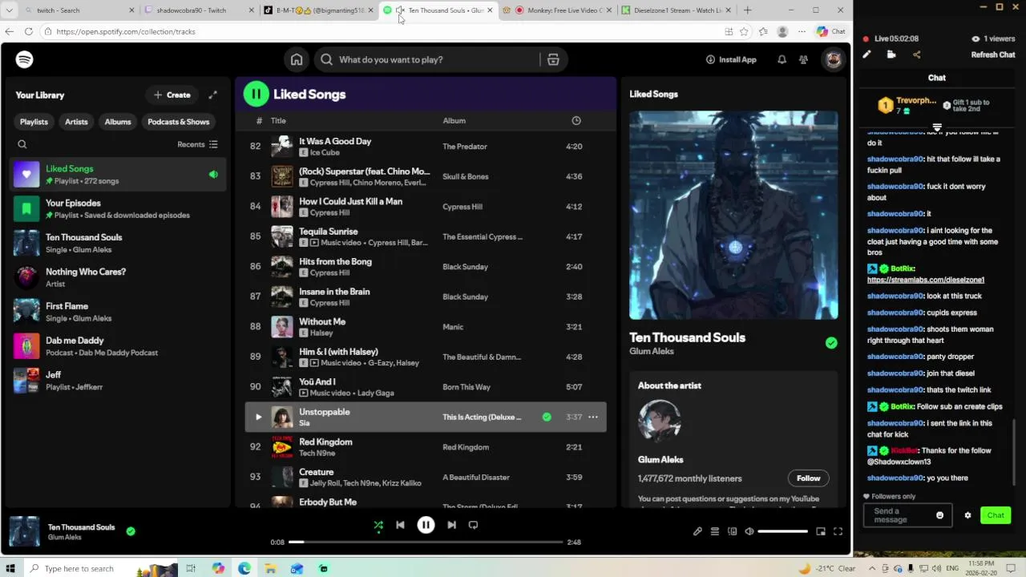Screen dimensions: 1026x577
Task: Seek in the song progress bar
Action: [x=426, y=542]
